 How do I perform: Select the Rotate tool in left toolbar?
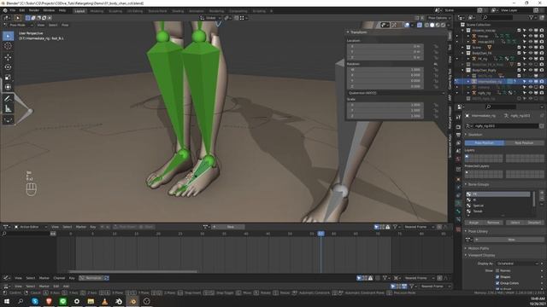pos(8,67)
